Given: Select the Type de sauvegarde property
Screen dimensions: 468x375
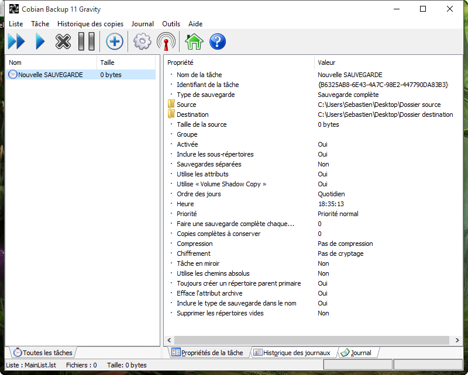Looking at the screenshot, I should (x=206, y=95).
